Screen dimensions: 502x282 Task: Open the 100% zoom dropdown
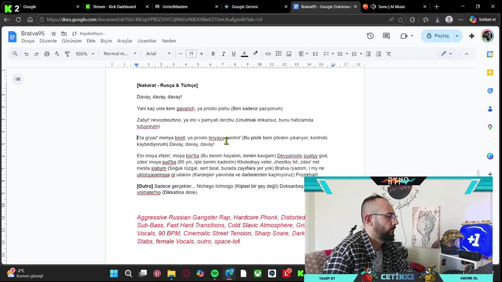pyautogui.click(x=85, y=54)
